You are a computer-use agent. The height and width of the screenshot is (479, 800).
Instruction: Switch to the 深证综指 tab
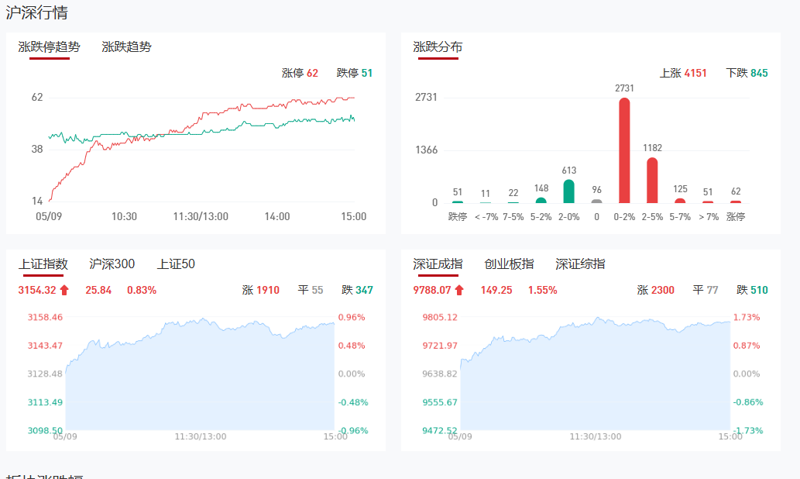580,264
